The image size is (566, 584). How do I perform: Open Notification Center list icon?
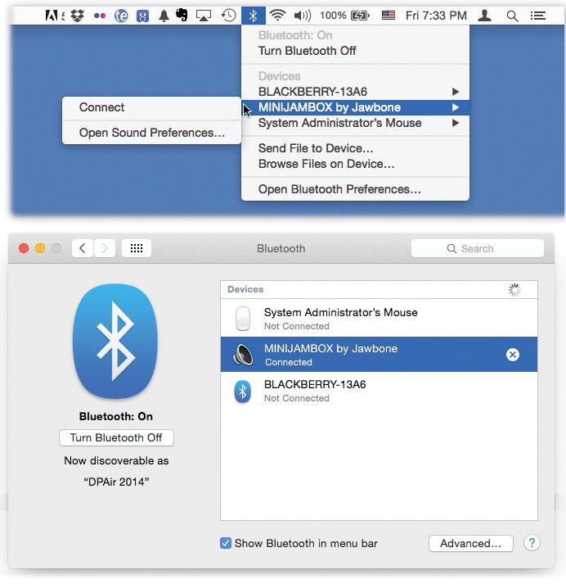(537, 16)
